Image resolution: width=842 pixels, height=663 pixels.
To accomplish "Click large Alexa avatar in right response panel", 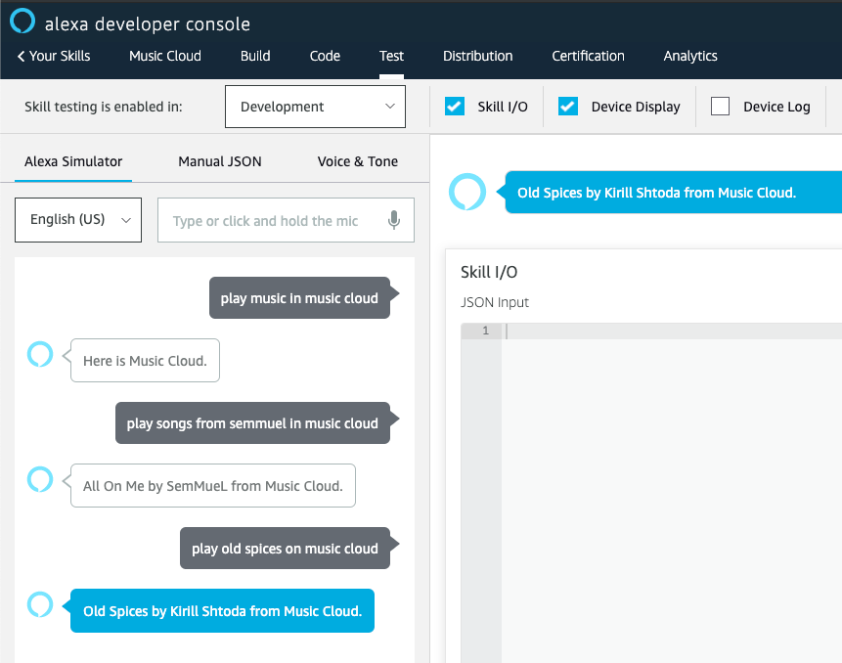I will click(467, 192).
